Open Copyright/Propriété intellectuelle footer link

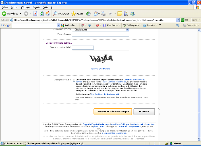(96, 124)
